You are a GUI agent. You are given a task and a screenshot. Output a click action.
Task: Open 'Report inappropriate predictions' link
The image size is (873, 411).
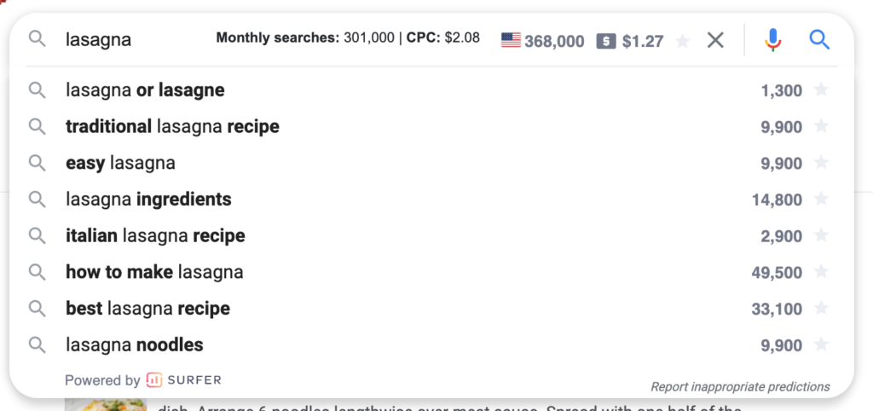pos(740,386)
